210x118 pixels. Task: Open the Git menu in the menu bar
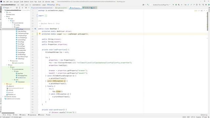coord(43,2)
